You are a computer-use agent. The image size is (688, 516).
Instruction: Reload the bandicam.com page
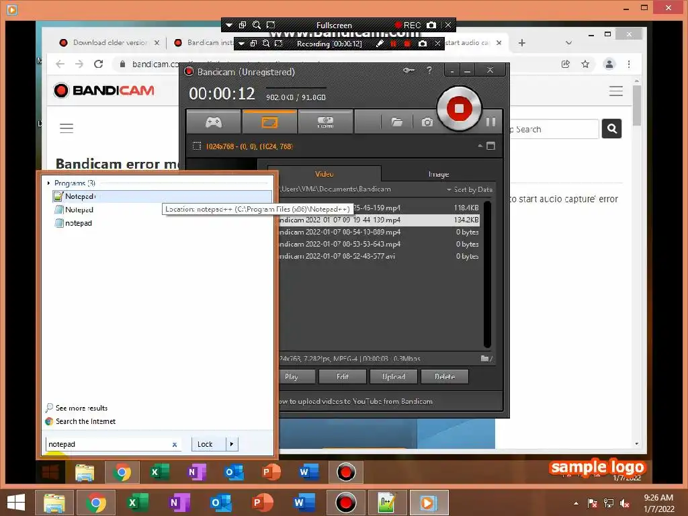[x=98, y=64]
